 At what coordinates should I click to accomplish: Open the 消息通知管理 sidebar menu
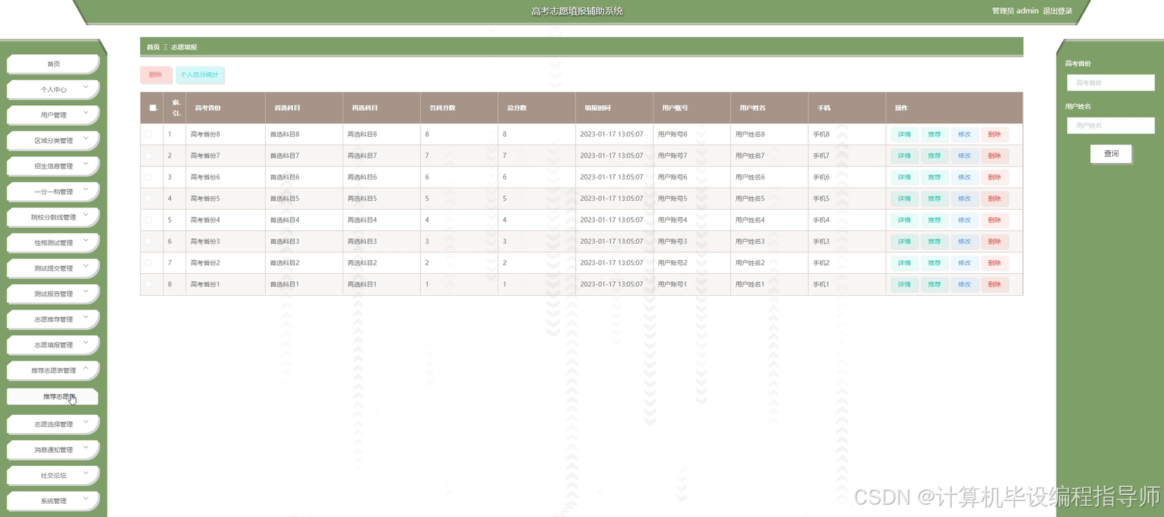[x=53, y=450]
